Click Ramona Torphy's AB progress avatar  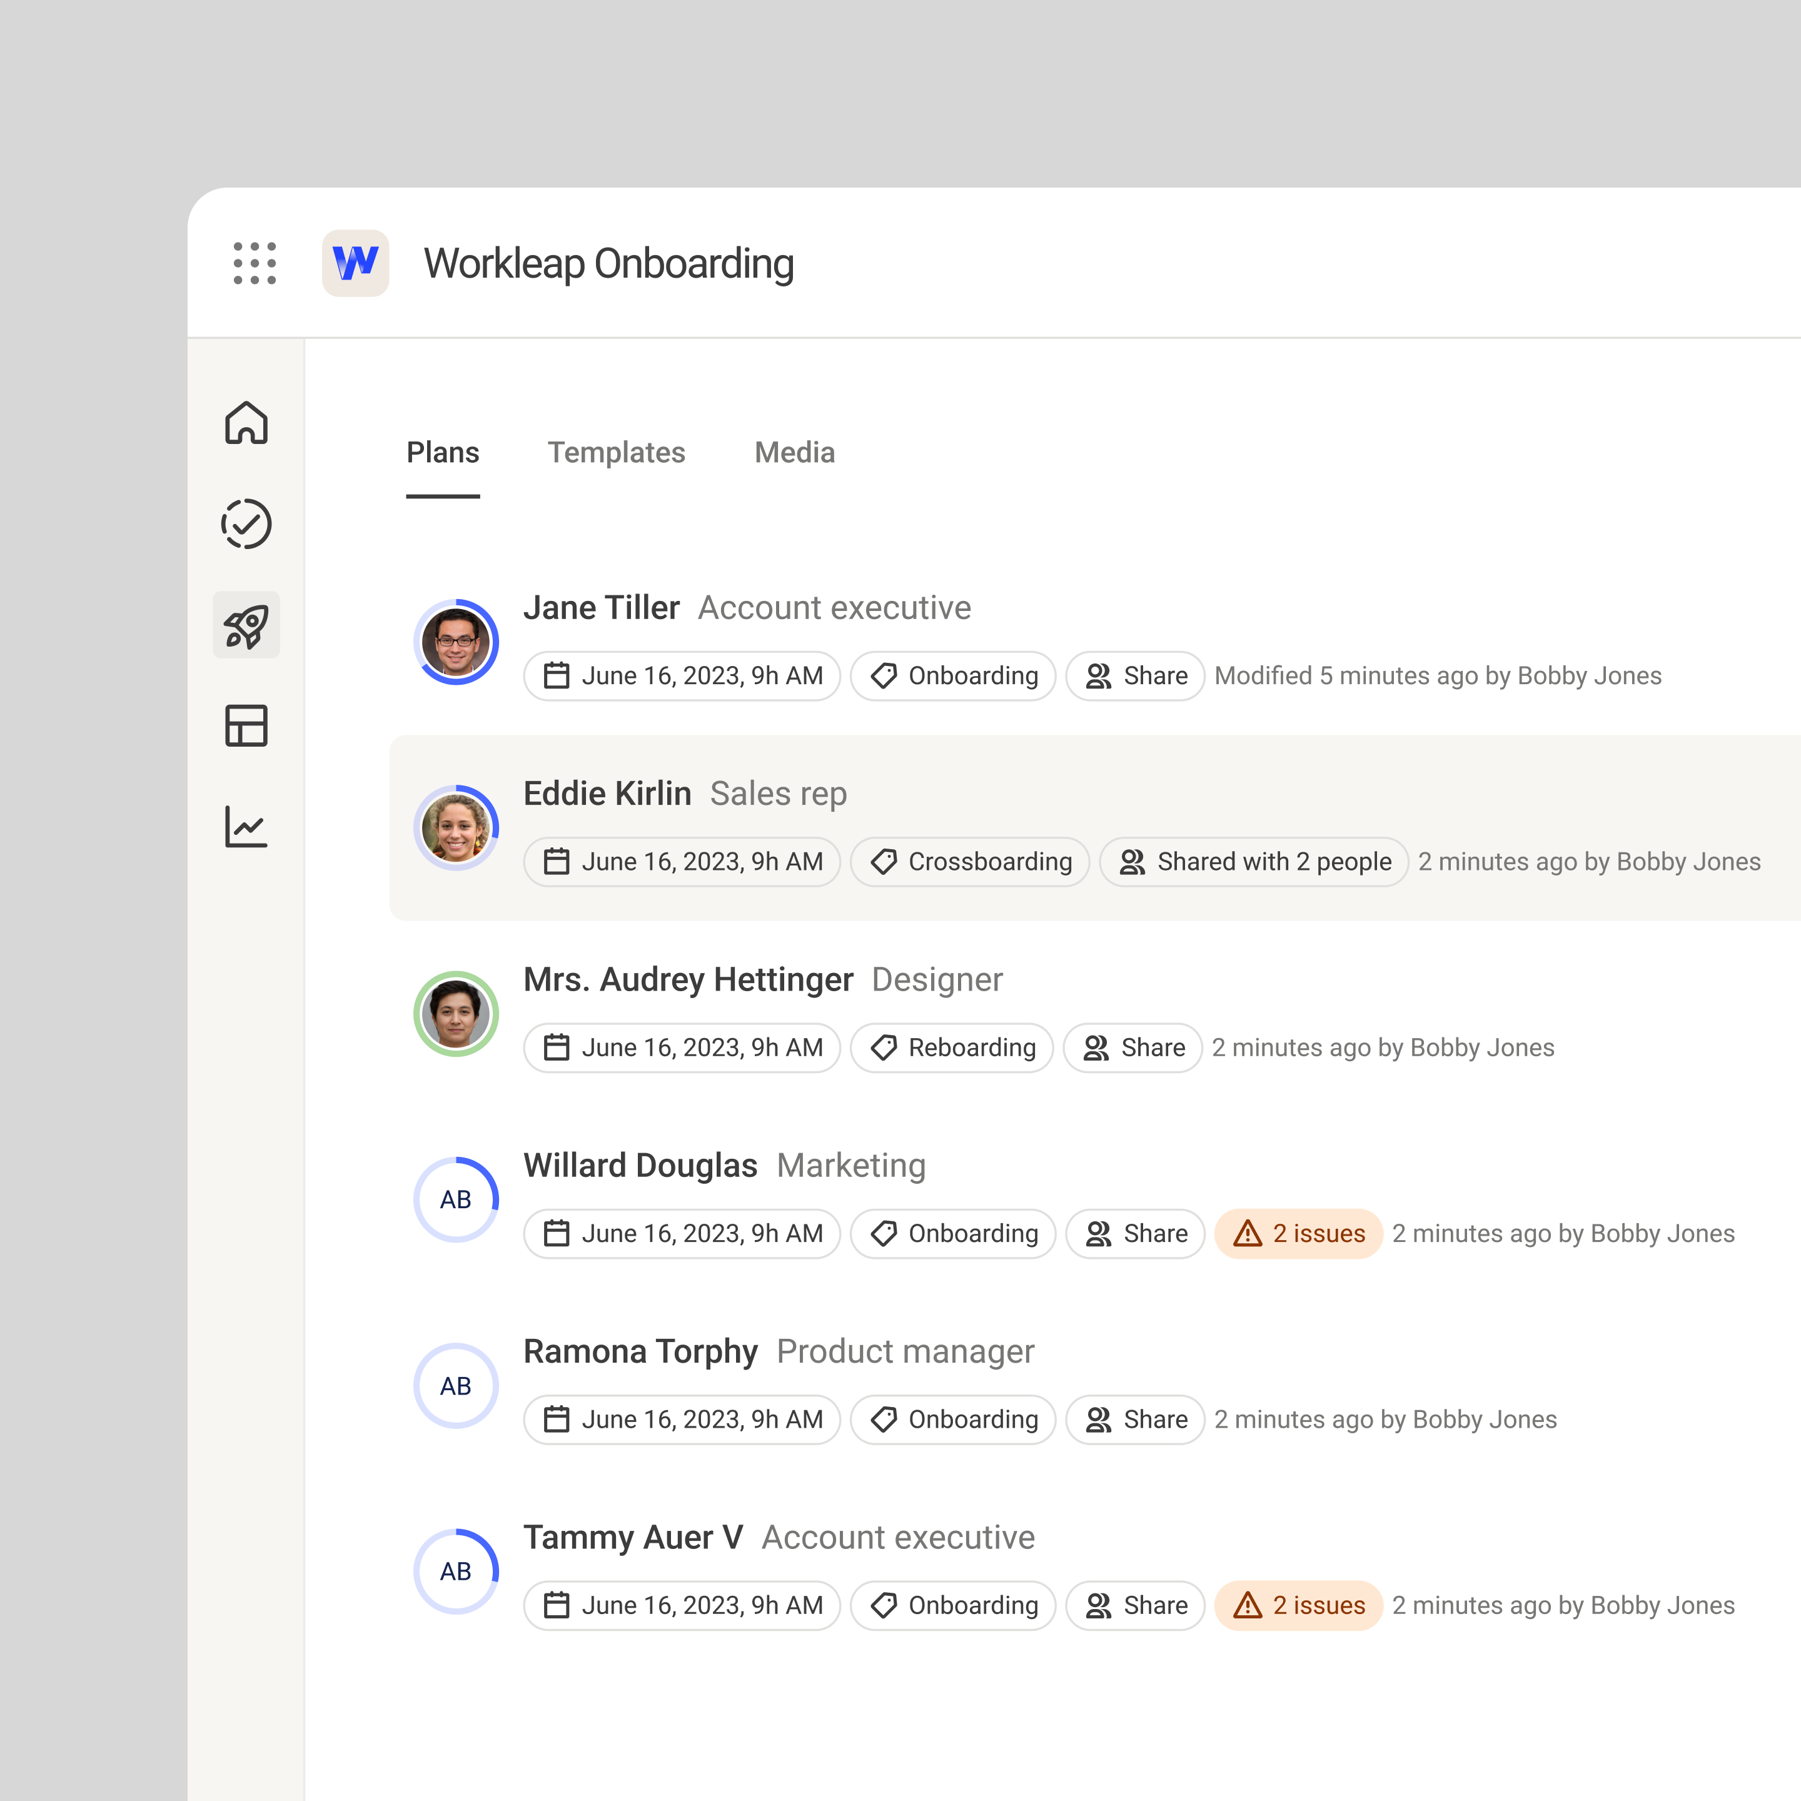[x=456, y=1386]
